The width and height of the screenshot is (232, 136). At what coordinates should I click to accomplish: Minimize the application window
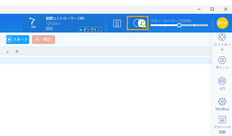click(199, 9)
